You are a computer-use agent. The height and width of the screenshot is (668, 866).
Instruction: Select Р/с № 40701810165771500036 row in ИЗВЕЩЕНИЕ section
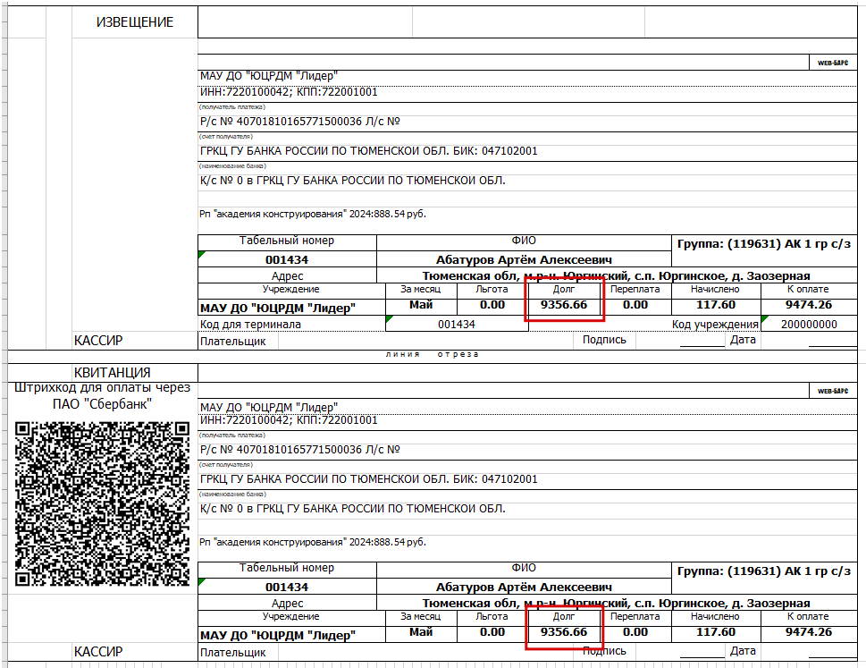527,122
